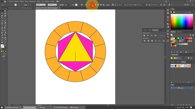Open the Efecto menu
The height and width of the screenshot is (109, 195).
coord(39,2)
